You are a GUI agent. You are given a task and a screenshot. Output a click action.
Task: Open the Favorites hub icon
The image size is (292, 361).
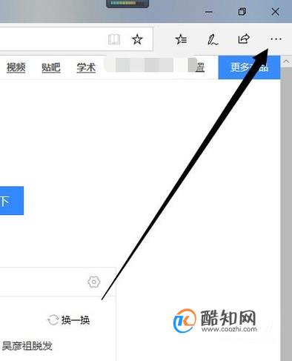click(181, 39)
